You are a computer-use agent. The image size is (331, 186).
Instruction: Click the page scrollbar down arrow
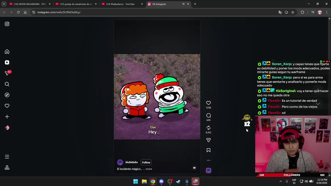(329, 175)
